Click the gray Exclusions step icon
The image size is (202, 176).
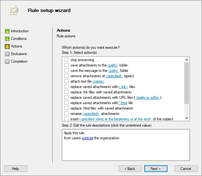click(x=7, y=54)
